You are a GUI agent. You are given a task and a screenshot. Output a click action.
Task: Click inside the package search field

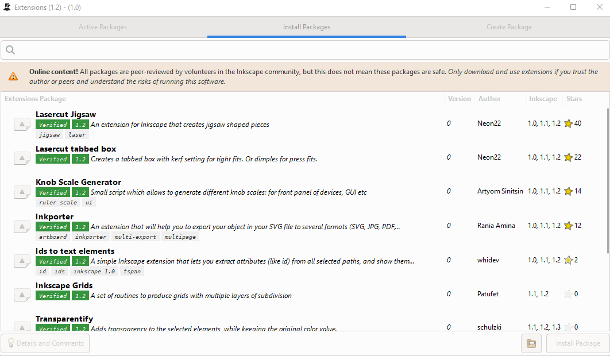click(x=305, y=50)
